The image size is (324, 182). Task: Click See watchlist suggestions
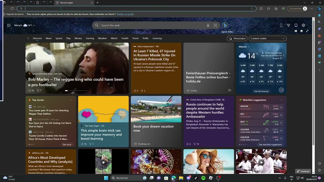[x=270, y=145]
